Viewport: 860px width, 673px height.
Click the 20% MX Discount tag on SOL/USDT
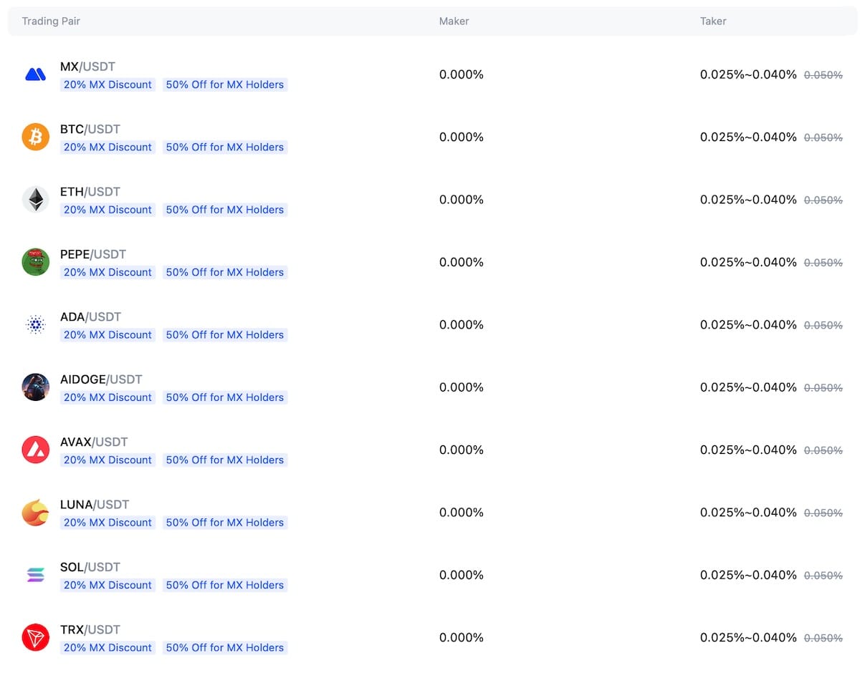107,585
